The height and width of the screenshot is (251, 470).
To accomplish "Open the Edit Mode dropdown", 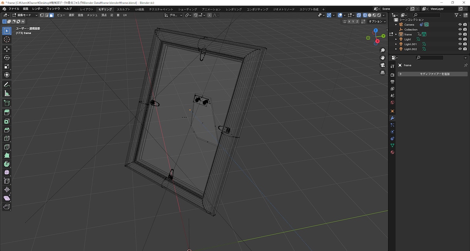I will coord(25,15).
